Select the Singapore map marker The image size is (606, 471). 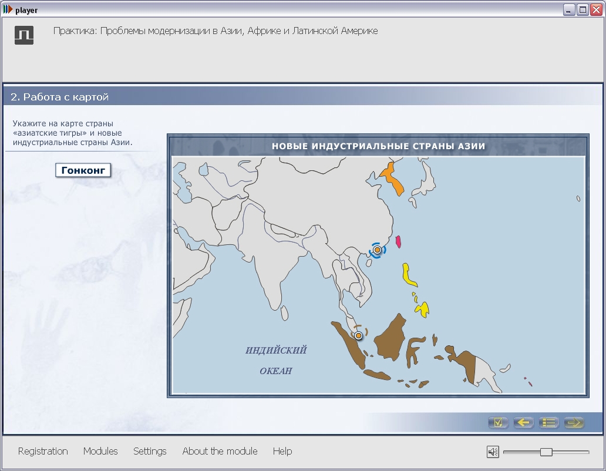coord(359,335)
